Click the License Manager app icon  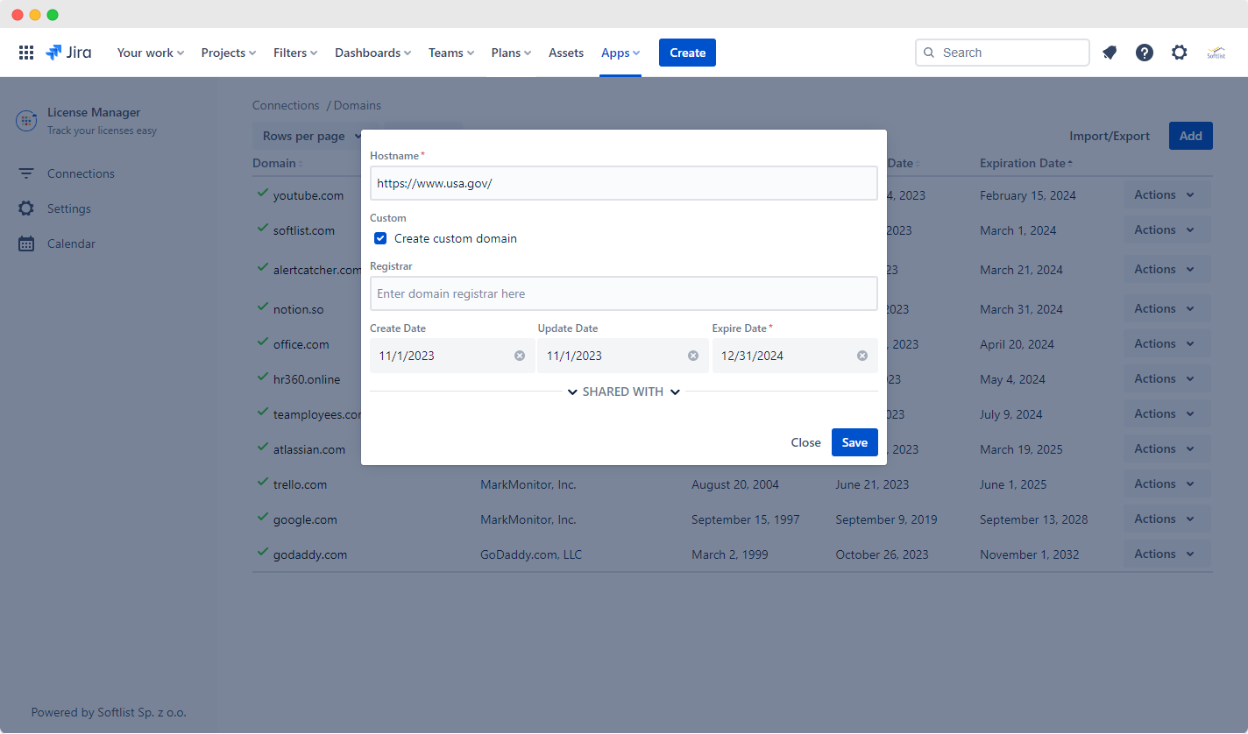pyautogui.click(x=26, y=121)
